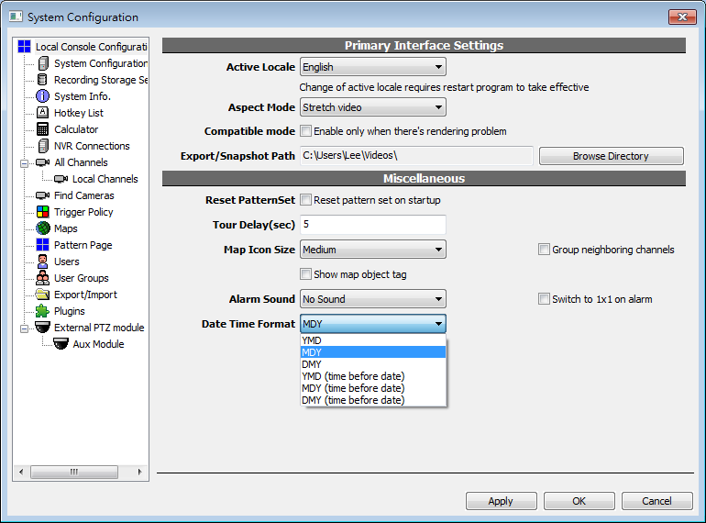The image size is (706, 523).
Task: Click the tree scrollbar left arrow
Action: (21, 472)
